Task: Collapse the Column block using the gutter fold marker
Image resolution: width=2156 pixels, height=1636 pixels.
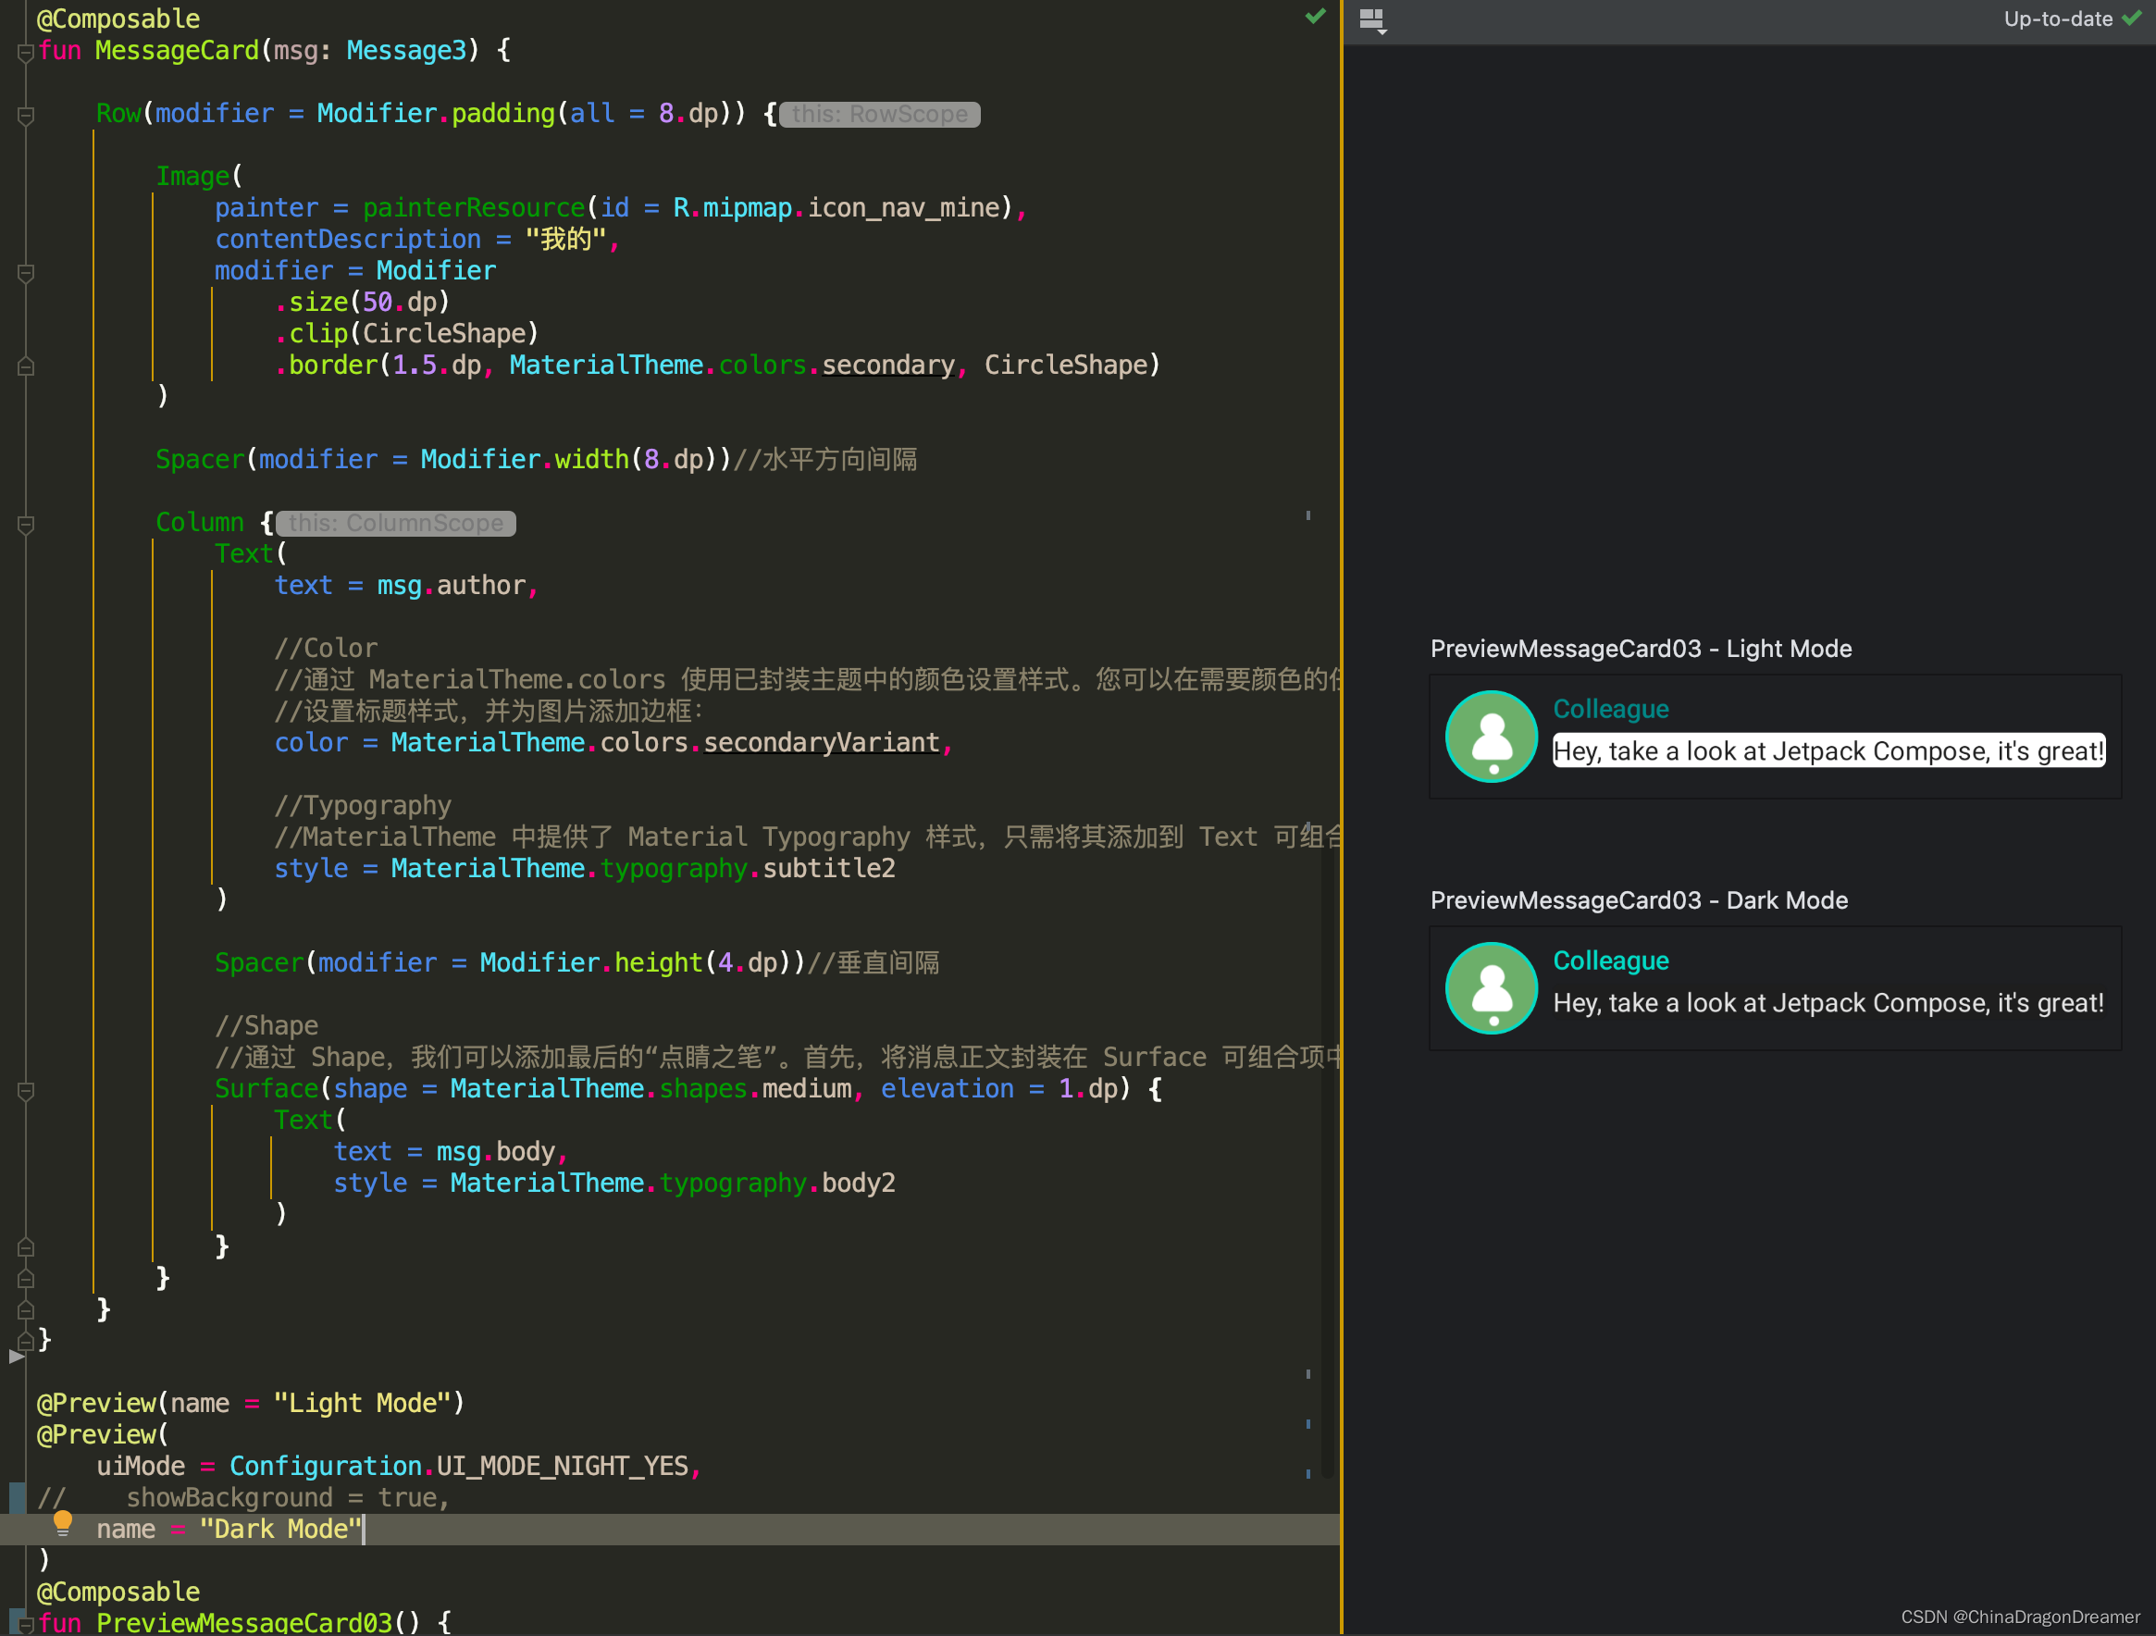Action: click(25, 527)
